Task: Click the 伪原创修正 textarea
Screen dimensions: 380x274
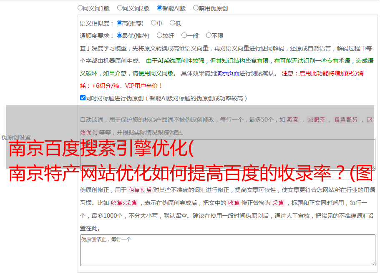Action: click(x=228, y=250)
